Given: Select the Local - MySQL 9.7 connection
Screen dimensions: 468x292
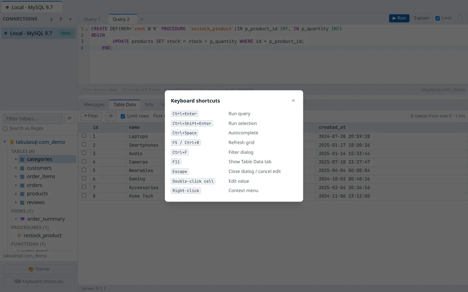Looking at the screenshot, I should [39, 33].
